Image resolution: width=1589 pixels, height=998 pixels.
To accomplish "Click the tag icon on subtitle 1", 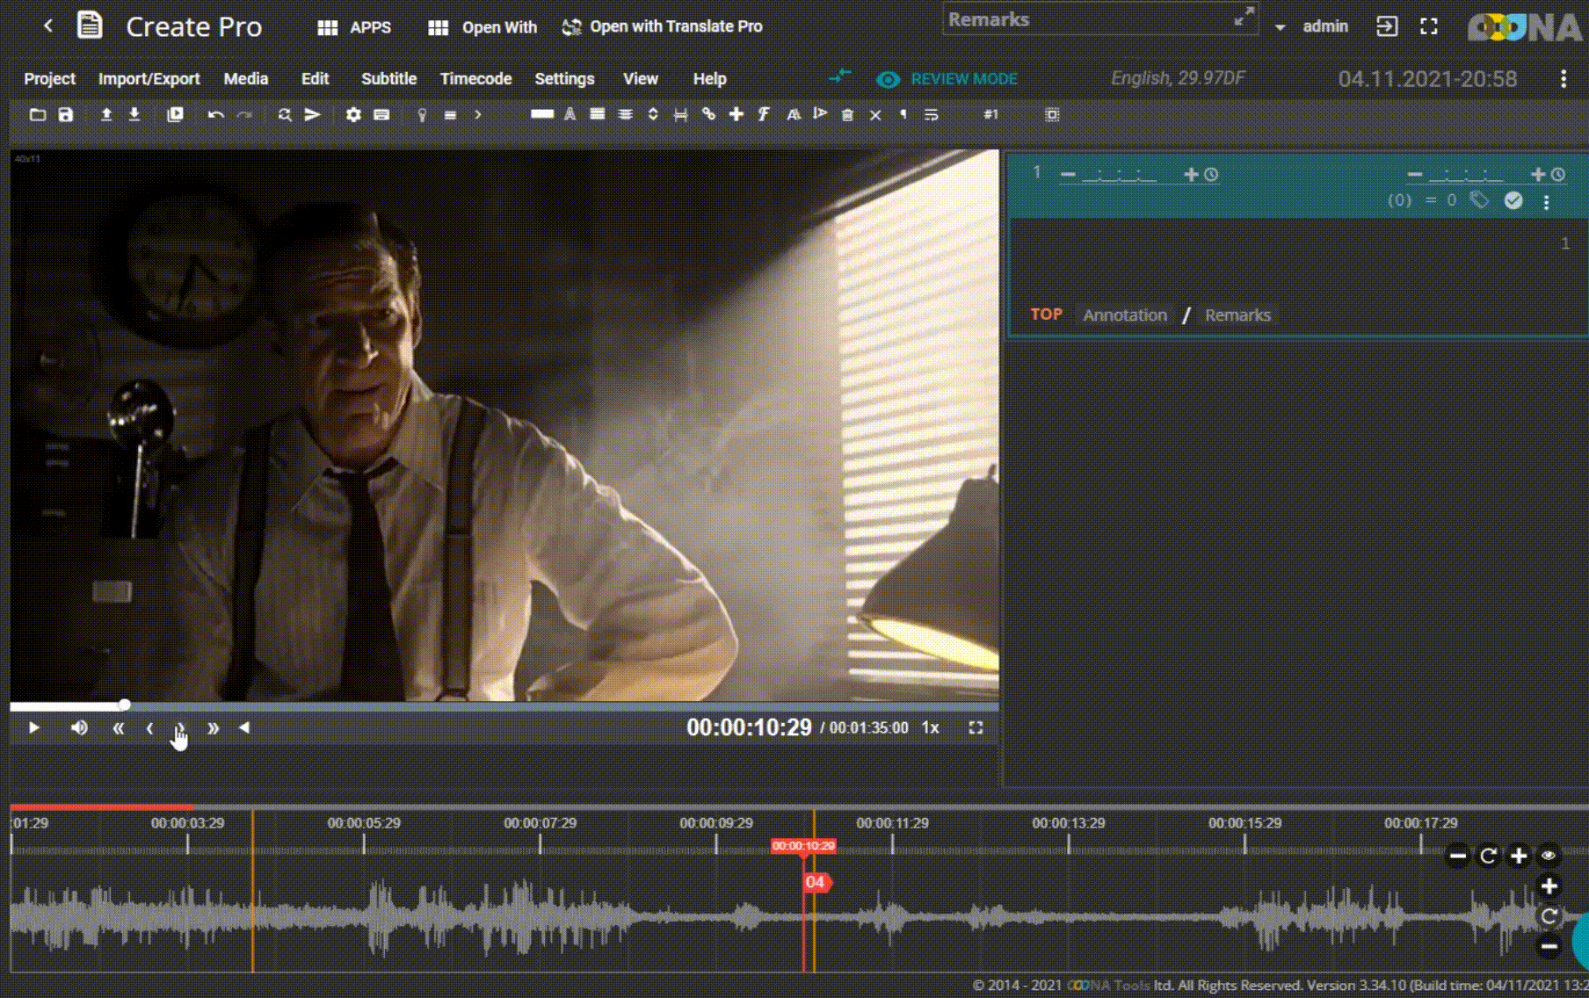I will pos(1480,200).
